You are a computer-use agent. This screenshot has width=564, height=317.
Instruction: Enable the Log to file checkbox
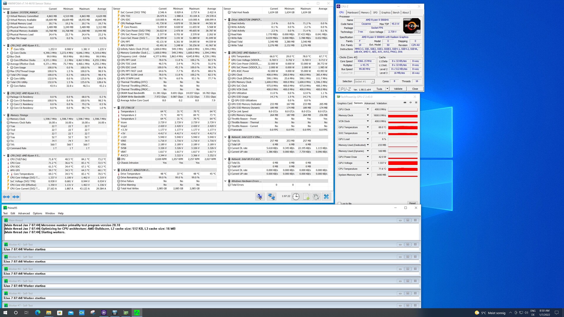pyautogui.click(x=340, y=203)
